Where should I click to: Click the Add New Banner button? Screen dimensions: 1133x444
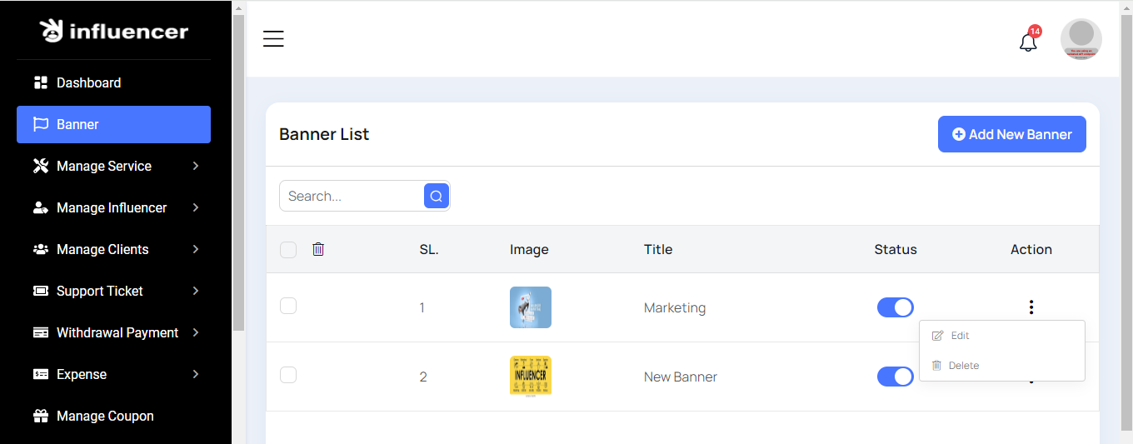point(1011,134)
